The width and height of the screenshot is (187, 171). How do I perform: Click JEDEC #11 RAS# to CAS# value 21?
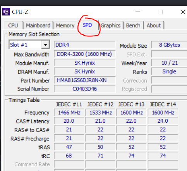pos(69,130)
